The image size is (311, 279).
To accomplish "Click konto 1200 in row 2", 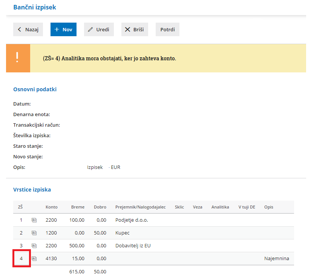I will [x=51, y=233].
